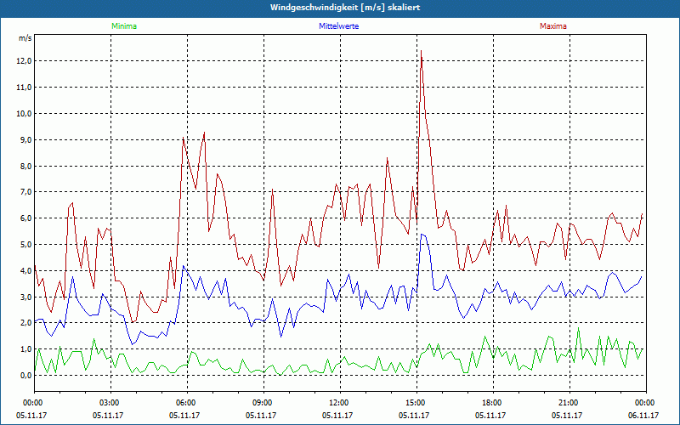680x425 pixels.
Task: Click the 2,0 y-axis value
Action: 25,323
